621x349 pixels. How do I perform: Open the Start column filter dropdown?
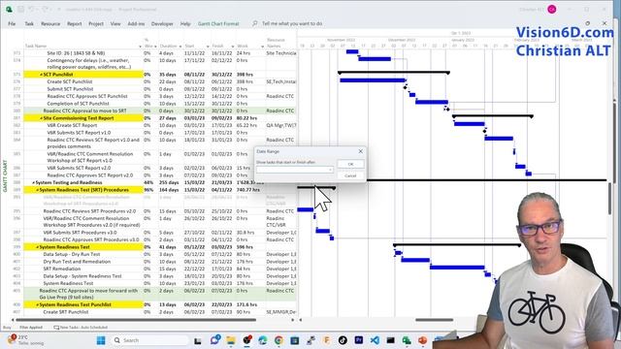click(x=208, y=47)
